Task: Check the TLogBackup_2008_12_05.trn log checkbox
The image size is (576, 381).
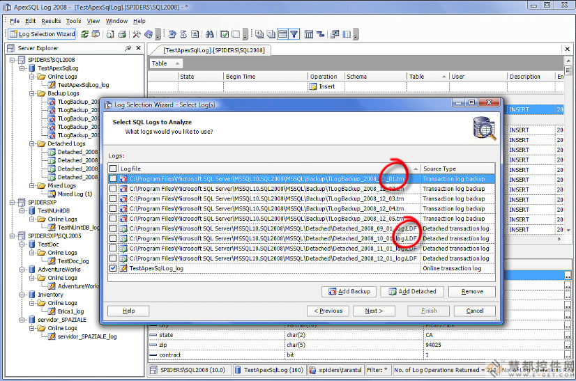Action: [x=113, y=219]
